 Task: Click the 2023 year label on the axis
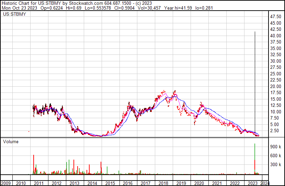click(252, 183)
